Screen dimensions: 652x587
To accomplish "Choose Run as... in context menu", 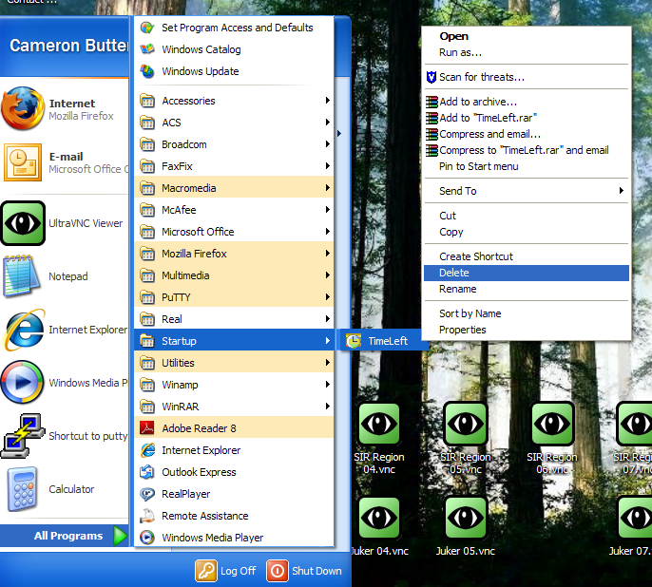I will pos(526,52).
